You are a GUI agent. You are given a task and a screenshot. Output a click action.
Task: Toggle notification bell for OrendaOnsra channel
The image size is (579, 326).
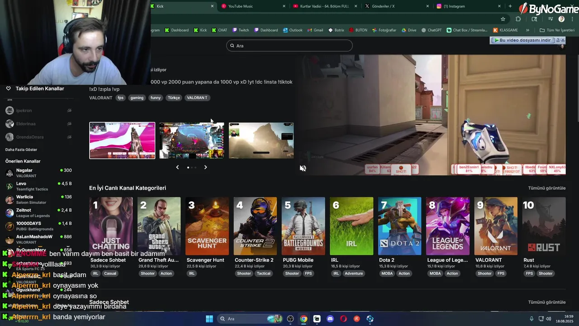(x=69, y=137)
